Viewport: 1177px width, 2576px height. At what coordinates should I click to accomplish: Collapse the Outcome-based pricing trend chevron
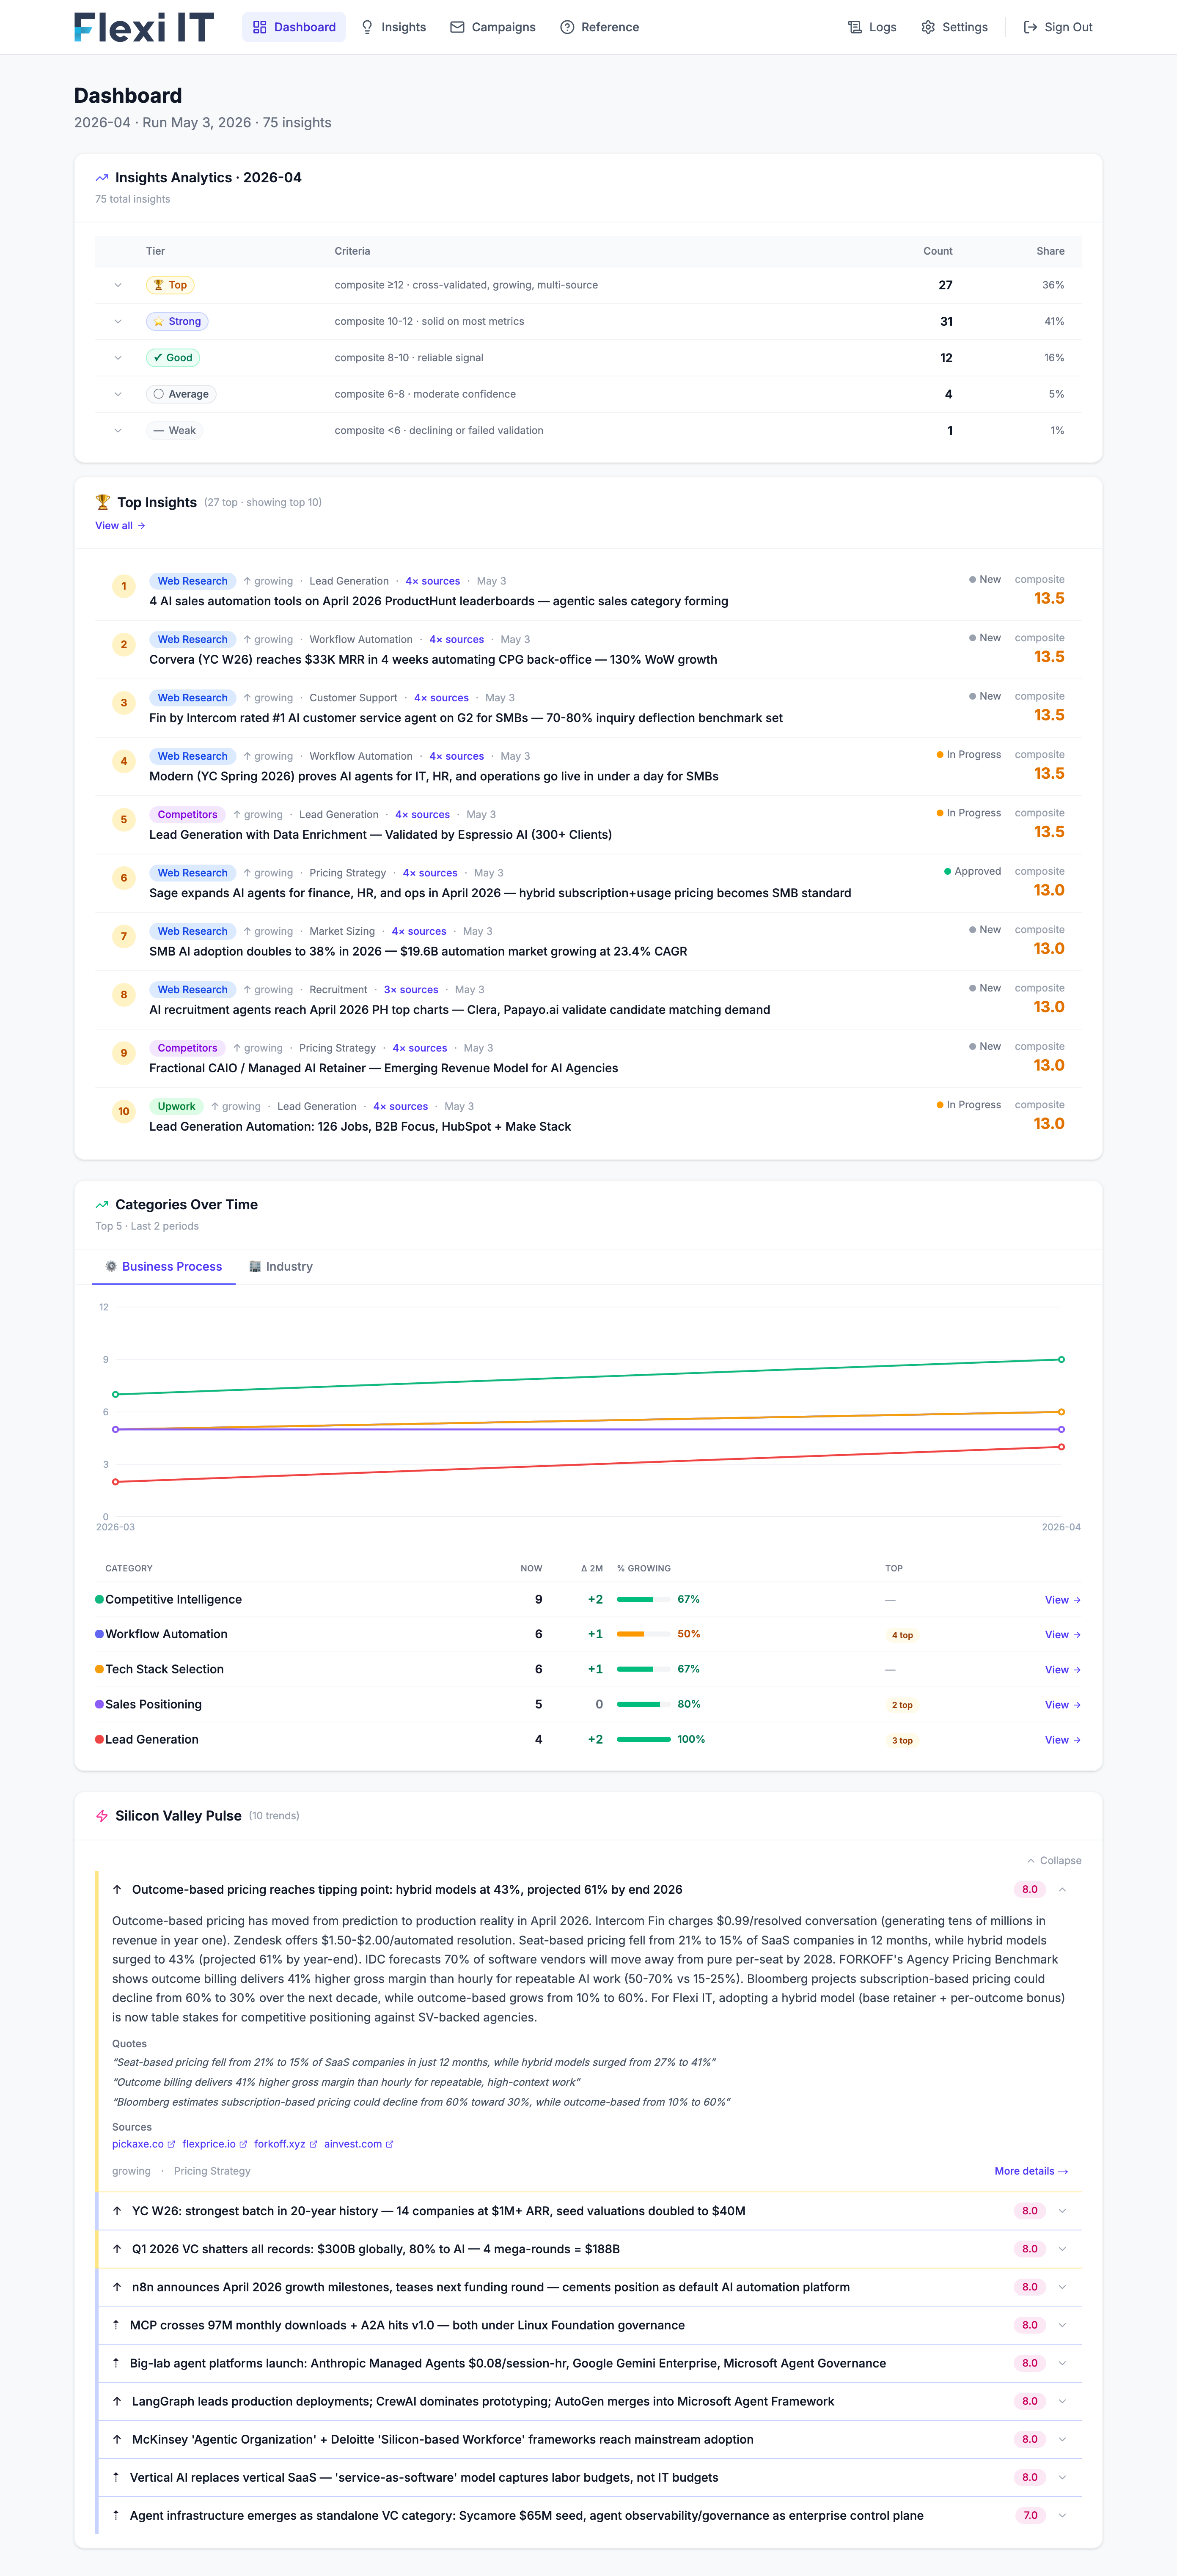point(1062,1890)
